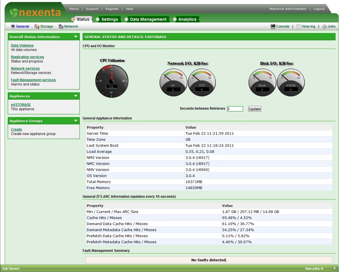The width and height of the screenshot is (339, 272).
Task: Focus the Seconds between Retrieves field
Action: pyautogui.click(x=235, y=109)
